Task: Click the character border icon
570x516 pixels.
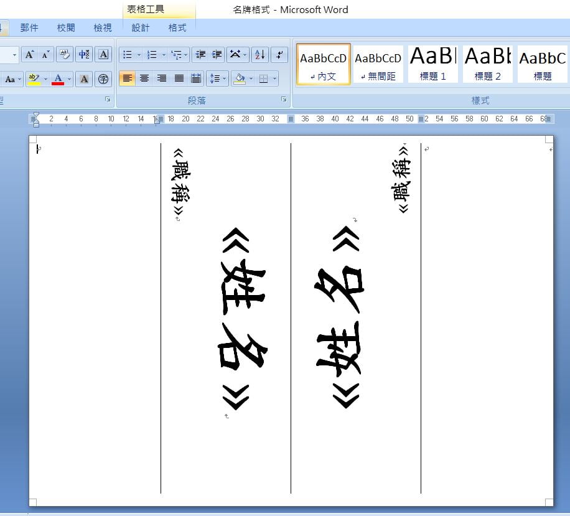Action: pos(103,55)
